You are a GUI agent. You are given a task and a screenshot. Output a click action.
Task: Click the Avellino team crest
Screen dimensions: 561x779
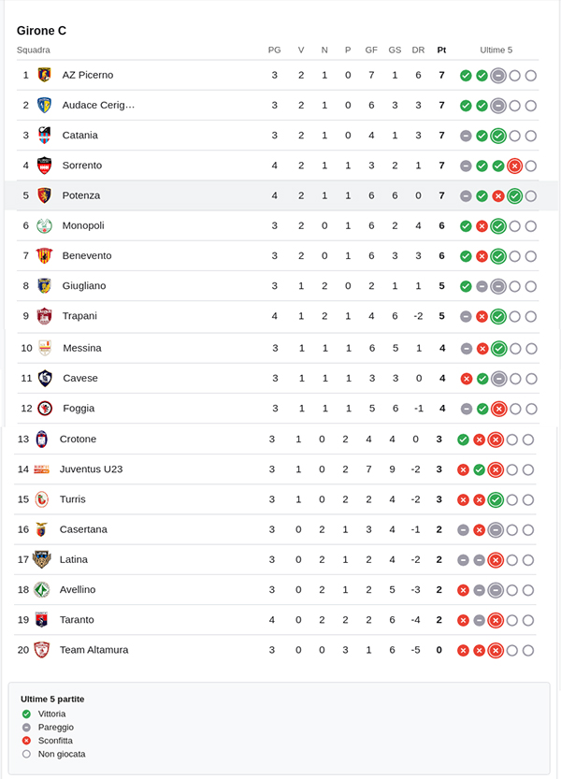point(41,590)
